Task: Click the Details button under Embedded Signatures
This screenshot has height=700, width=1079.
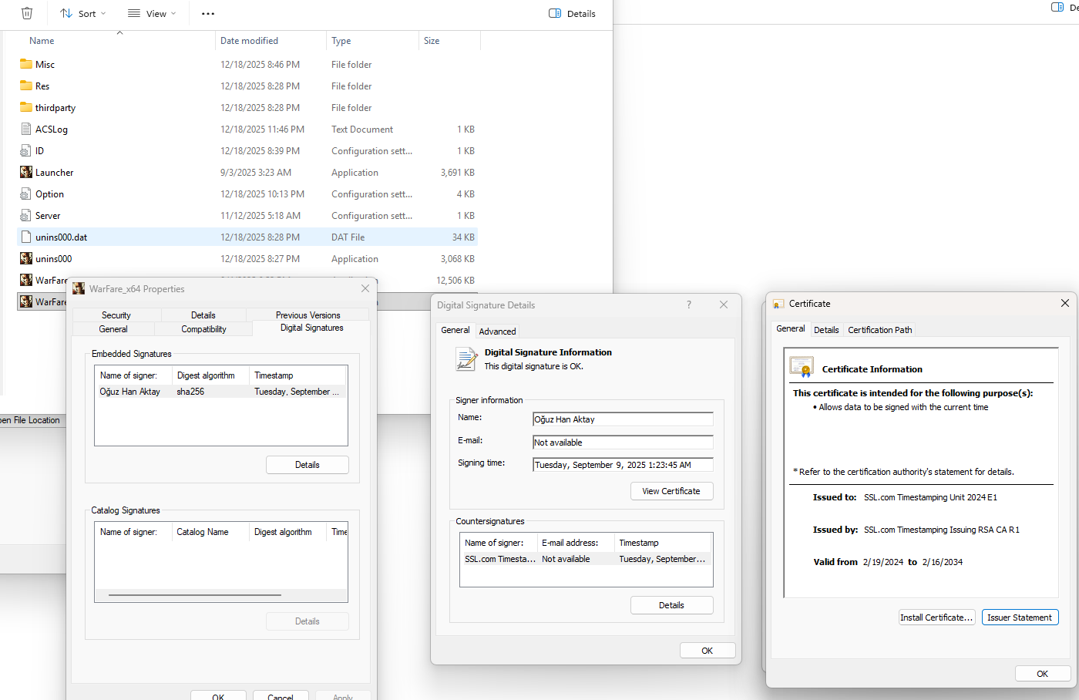Action: click(307, 465)
